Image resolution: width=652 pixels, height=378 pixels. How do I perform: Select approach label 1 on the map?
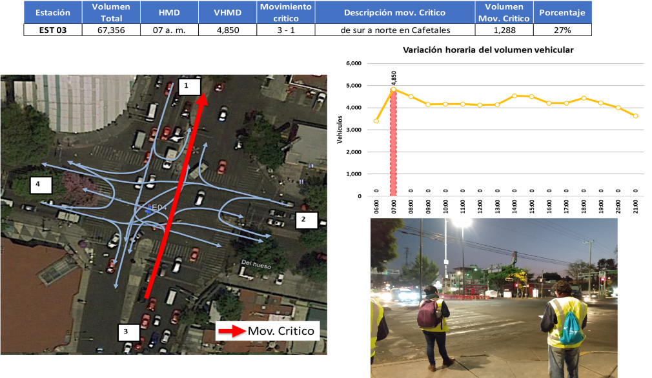pos(187,85)
